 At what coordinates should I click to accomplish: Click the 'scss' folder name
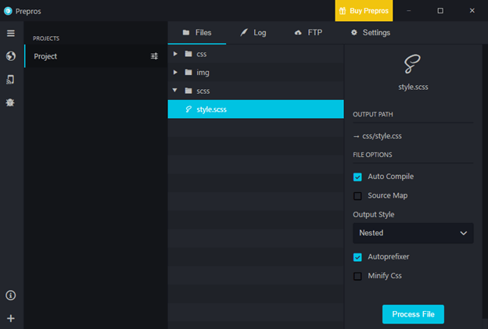(x=203, y=91)
